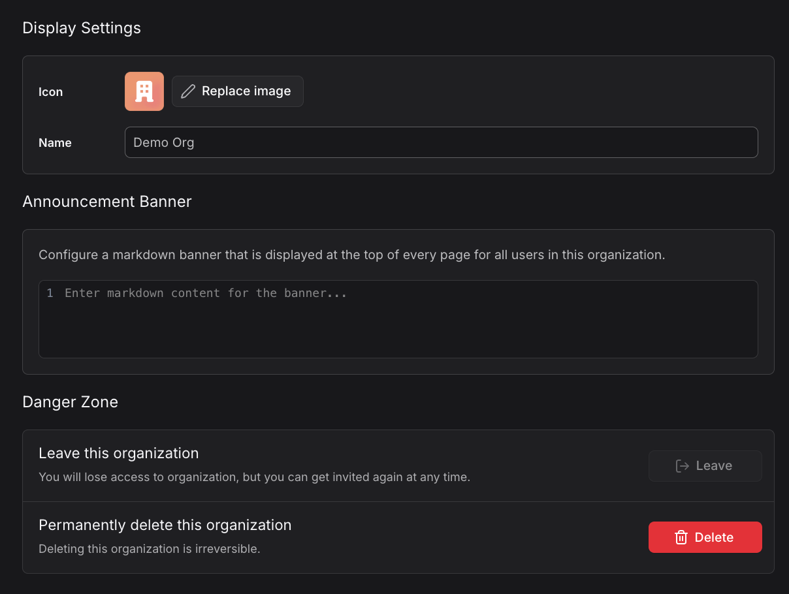This screenshot has width=789, height=594.
Task: Click the Replace image button
Action: point(238,91)
